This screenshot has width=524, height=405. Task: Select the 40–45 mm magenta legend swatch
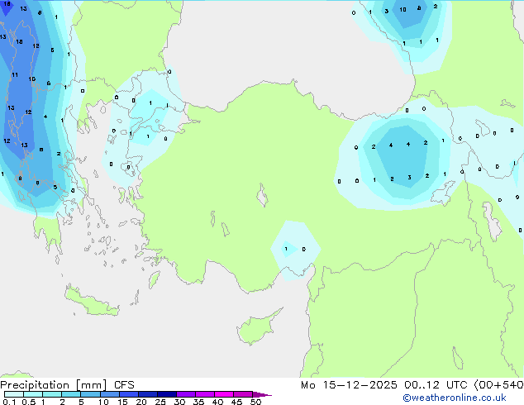224,394
